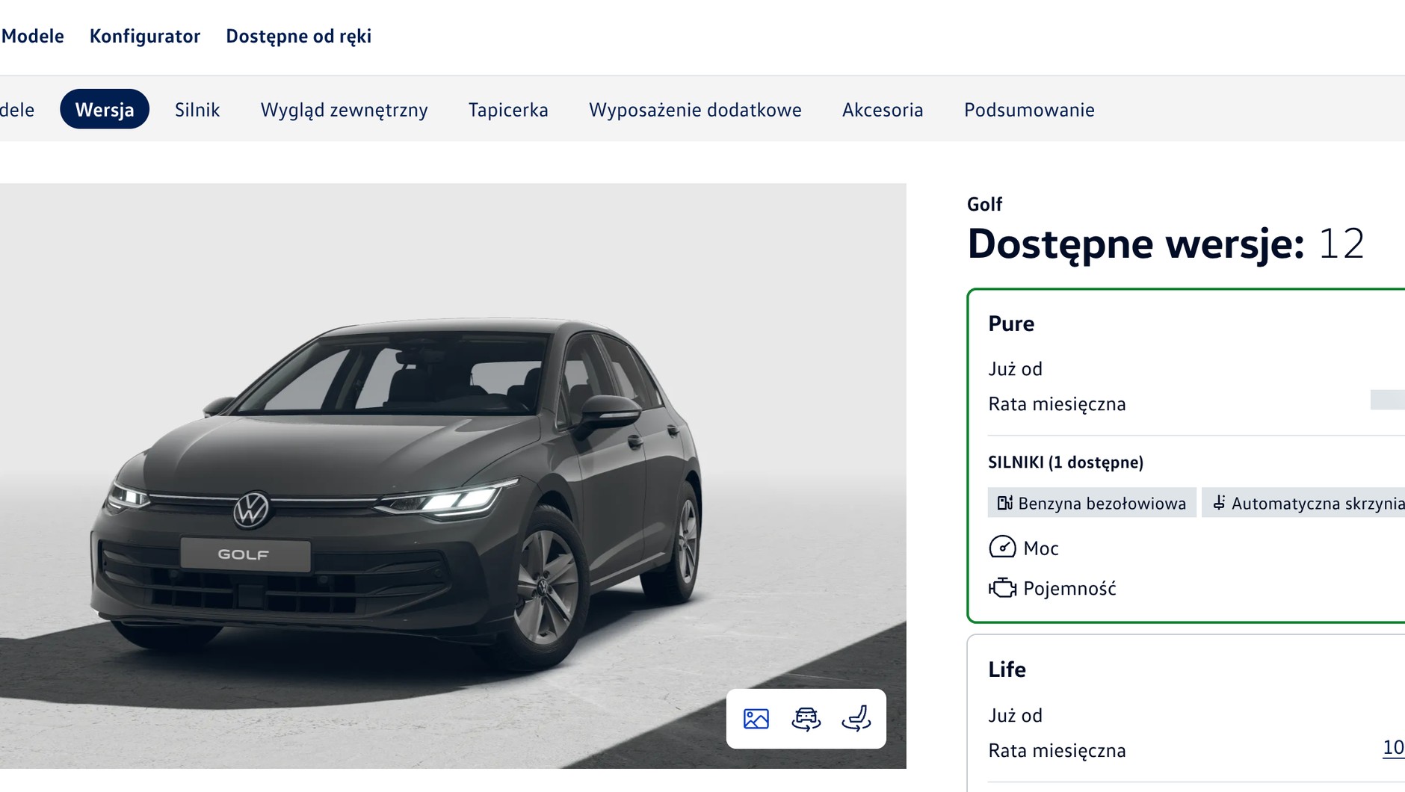Open the Modele menu
1405x792 pixels.
coord(32,36)
